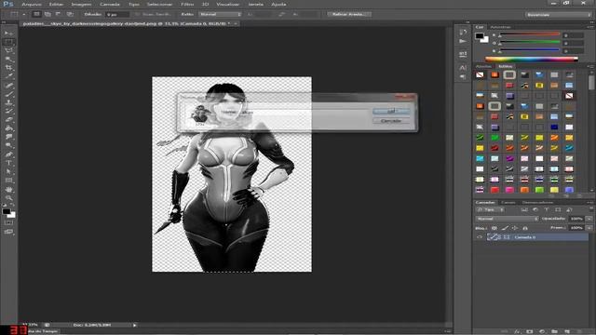
Task: Close the document tab
Action: pos(236,23)
